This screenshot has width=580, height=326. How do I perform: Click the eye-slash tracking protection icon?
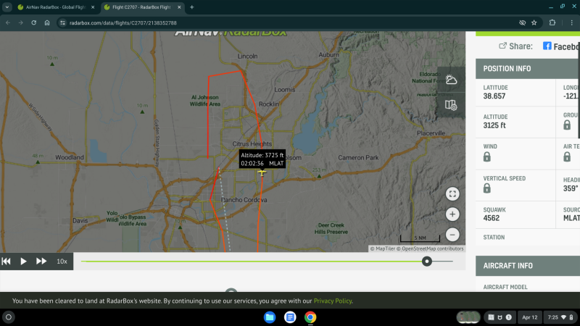(522, 22)
